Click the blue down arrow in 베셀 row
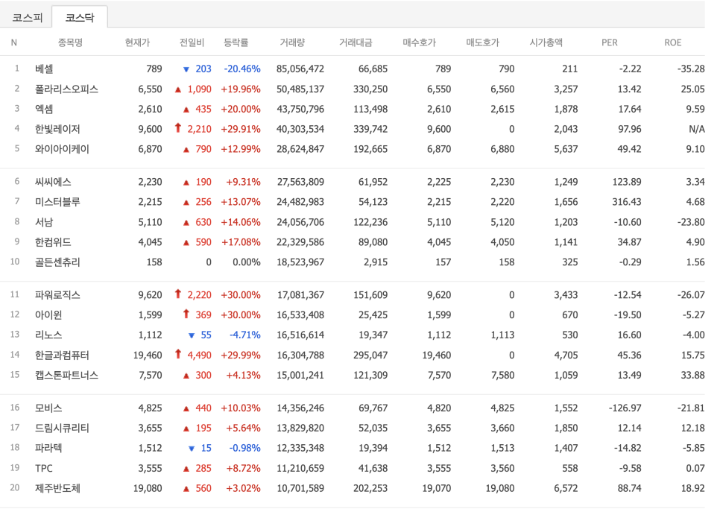 coord(186,69)
